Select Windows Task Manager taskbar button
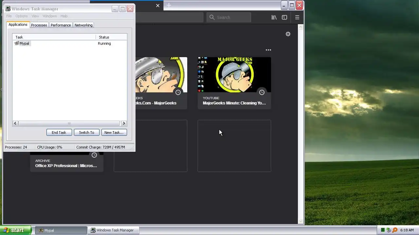The image size is (419, 235). tap(113, 230)
